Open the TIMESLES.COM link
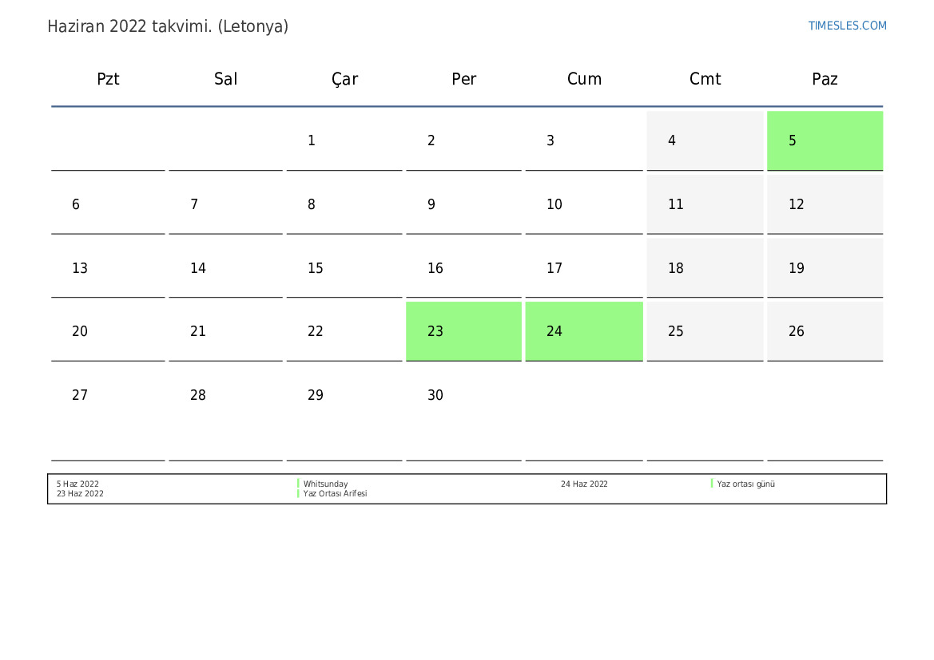Screen dimensions: 934x660 (847, 26)
